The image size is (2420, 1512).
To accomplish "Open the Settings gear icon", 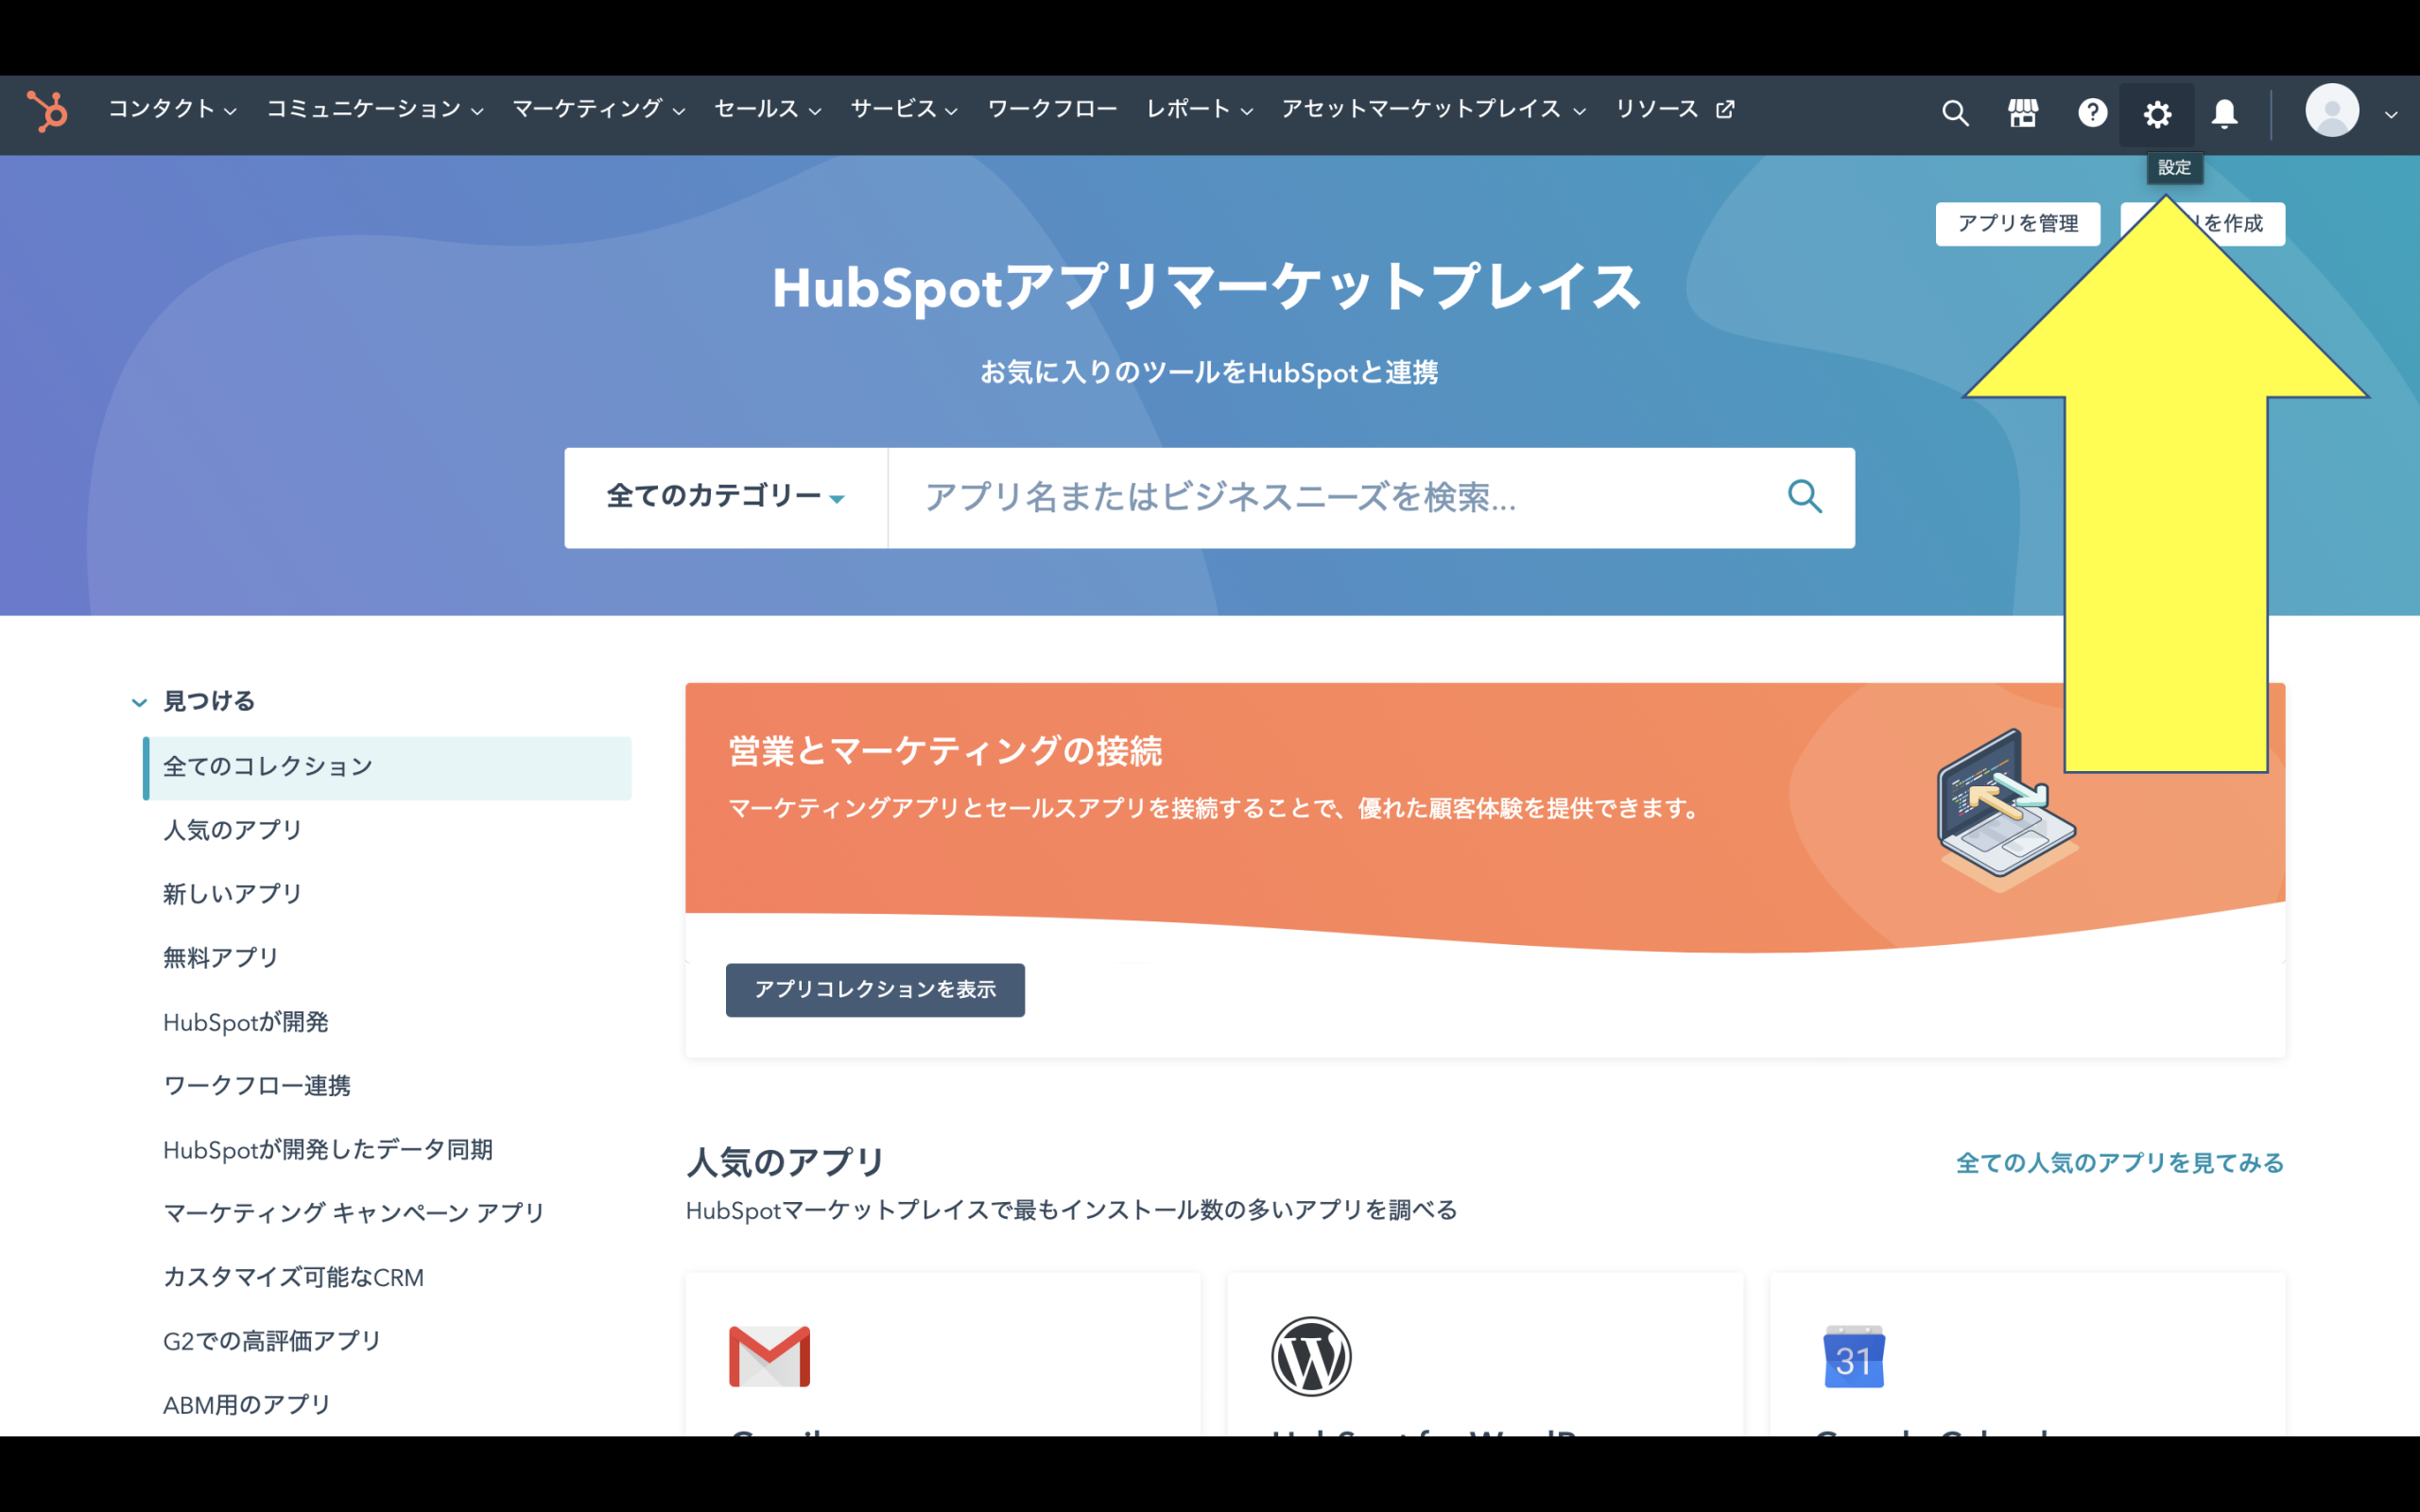I will tap(2157, 114).
